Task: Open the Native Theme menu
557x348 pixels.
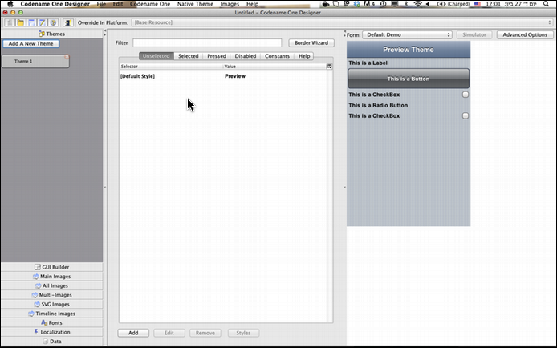Action: click(195, 4)
